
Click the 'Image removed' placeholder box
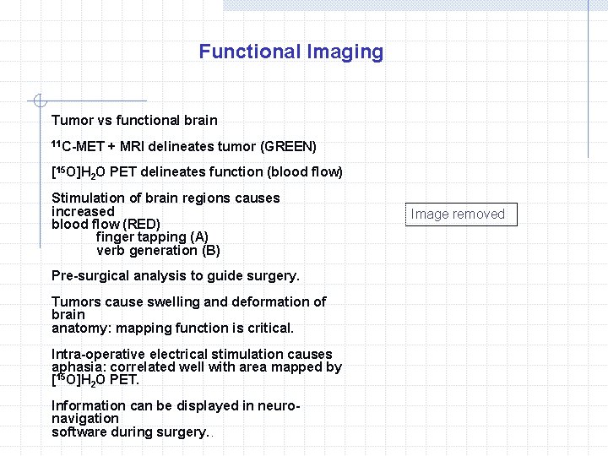coord(461,214)
